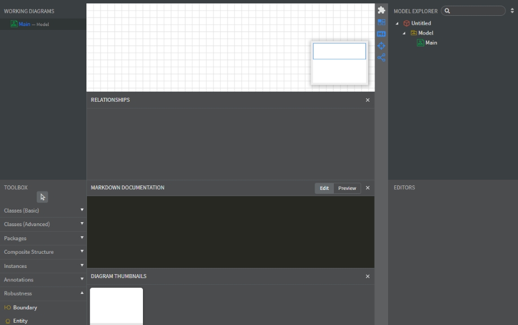
Task: Click the share relationships icon in sidebar
Action: click(381, 58)
